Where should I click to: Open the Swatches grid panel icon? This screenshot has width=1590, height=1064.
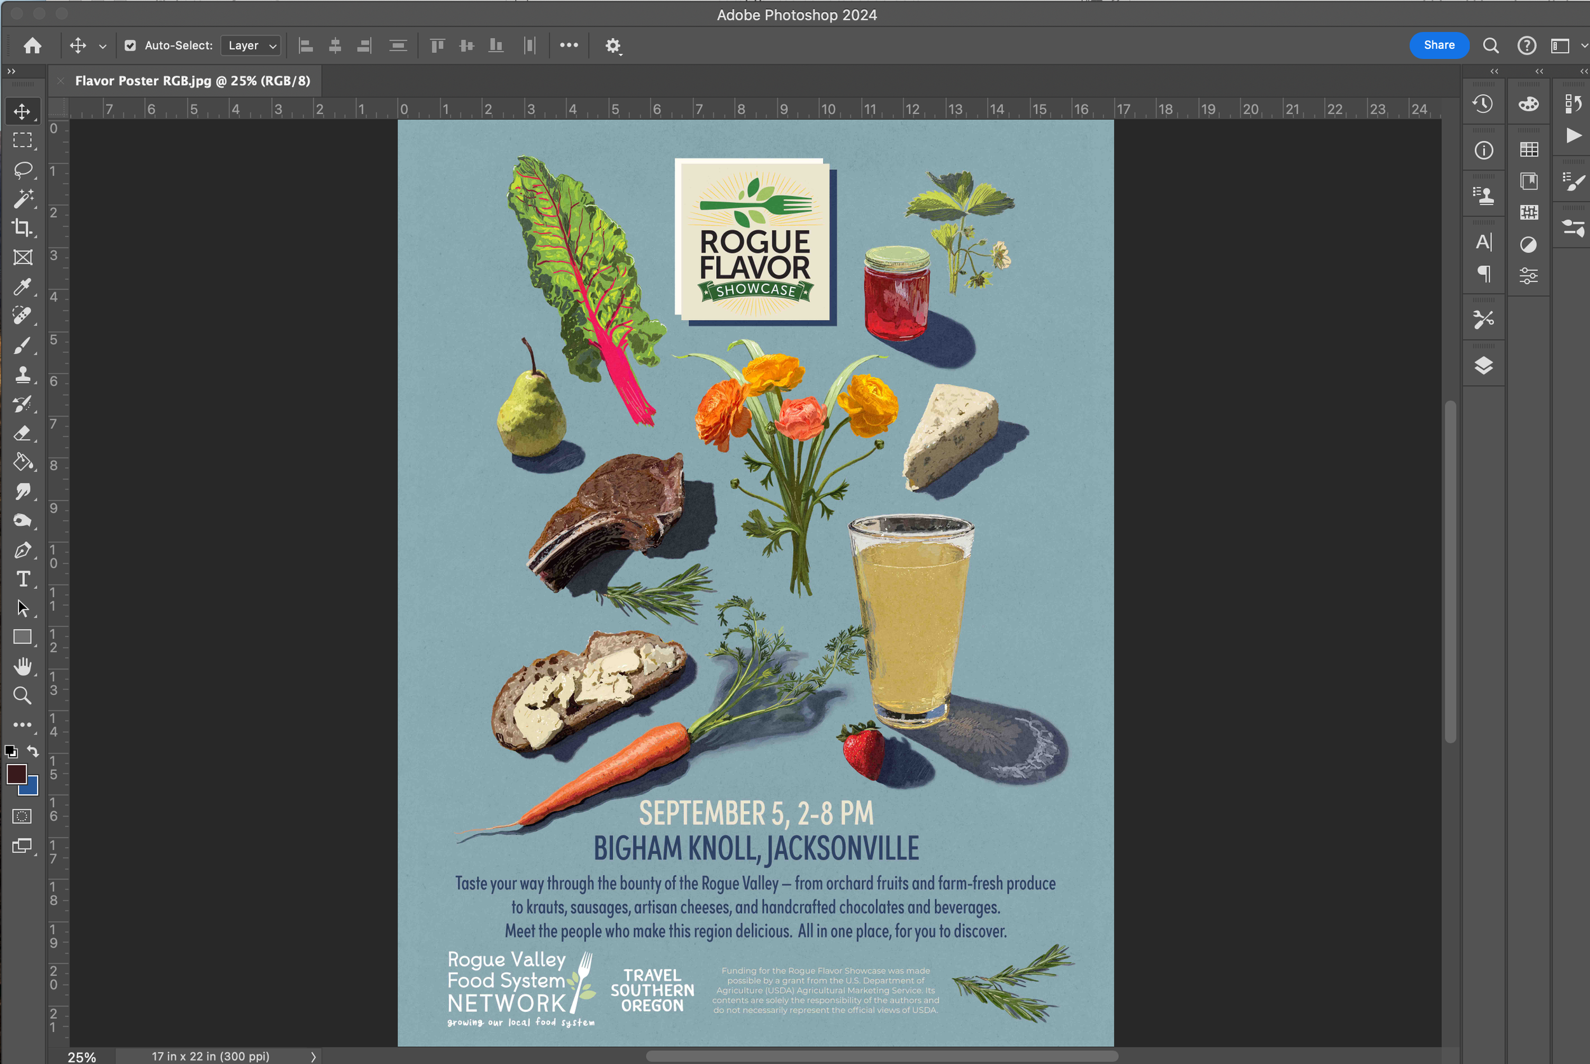point(1528,149)
